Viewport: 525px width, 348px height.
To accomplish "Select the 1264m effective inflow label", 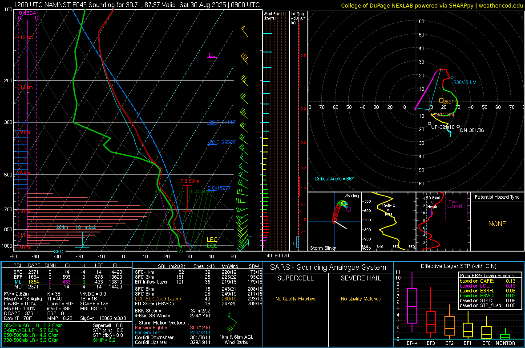I will coord(61,227).
